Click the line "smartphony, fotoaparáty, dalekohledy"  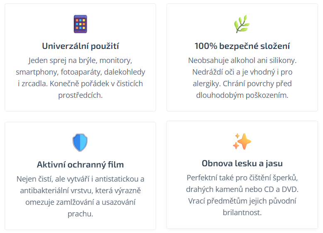pyautogui.click(x=81, y=72)
